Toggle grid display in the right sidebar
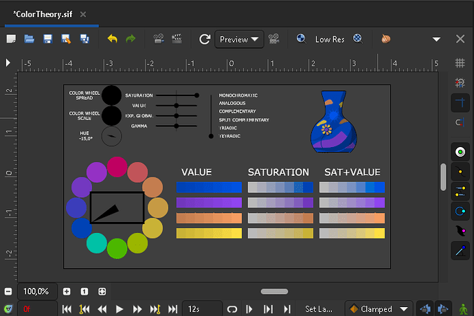This screenshot has width=474, height=316. click(x=460, y=63)
